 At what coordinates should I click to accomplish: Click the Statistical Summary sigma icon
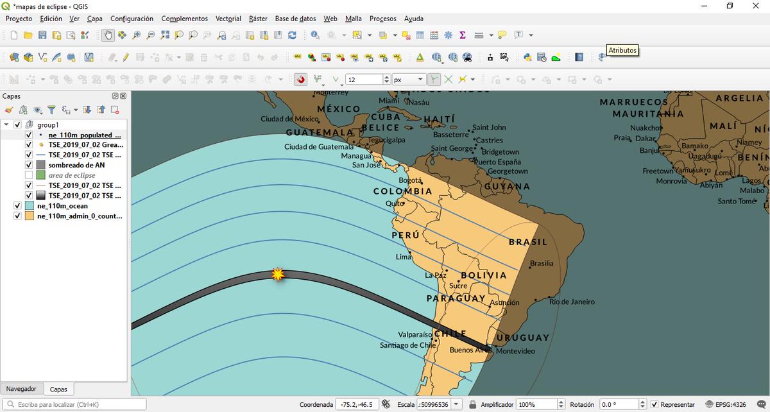coord(463,35)
